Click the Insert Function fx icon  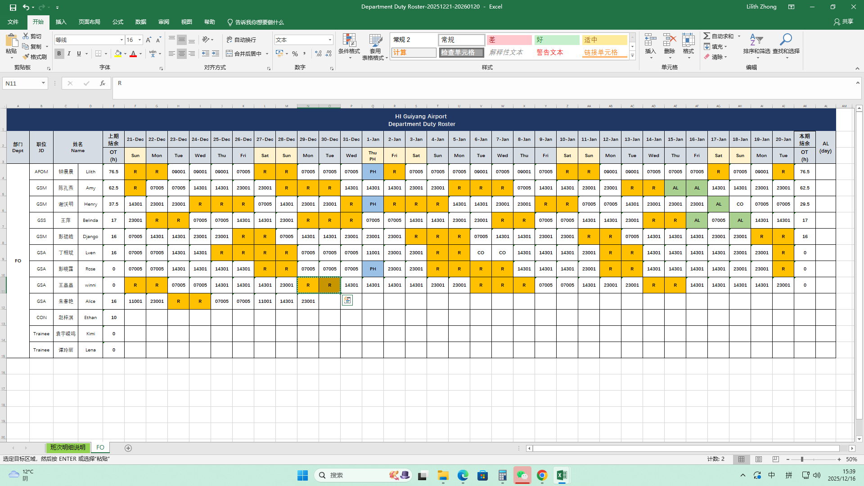pyautogui.click(x=103, y=83)
